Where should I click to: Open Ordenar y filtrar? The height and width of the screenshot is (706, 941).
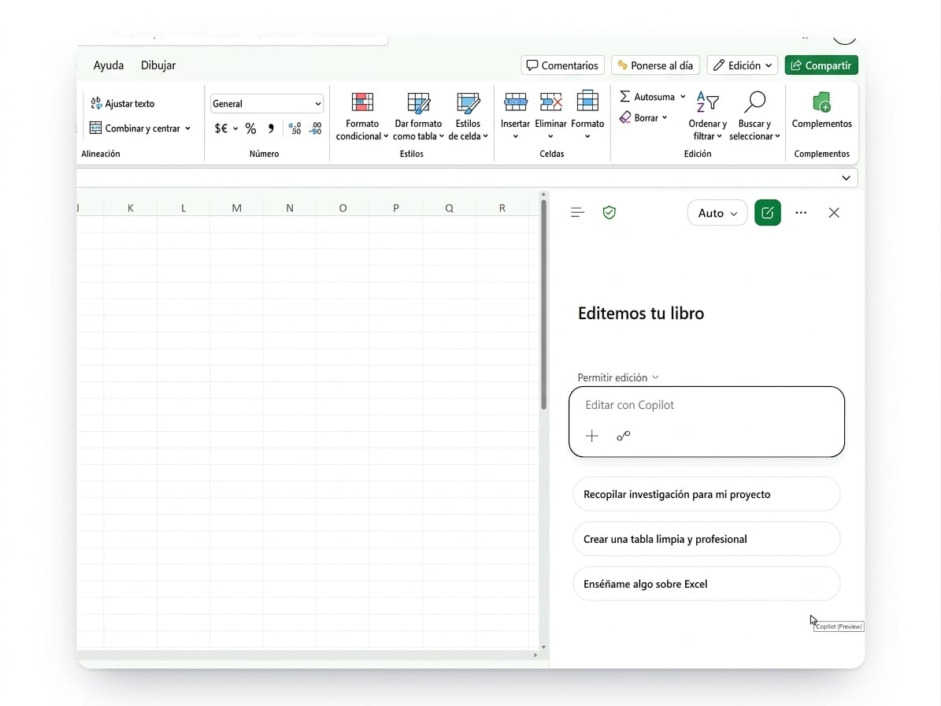[x=708, y=117]
